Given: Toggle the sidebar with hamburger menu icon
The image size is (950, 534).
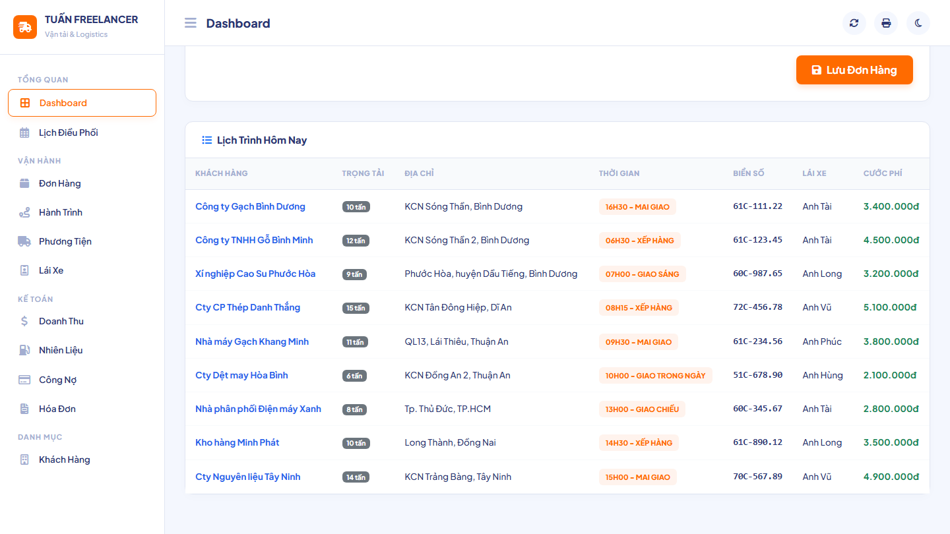Looking at the screenshot, I should coord(191,23).
